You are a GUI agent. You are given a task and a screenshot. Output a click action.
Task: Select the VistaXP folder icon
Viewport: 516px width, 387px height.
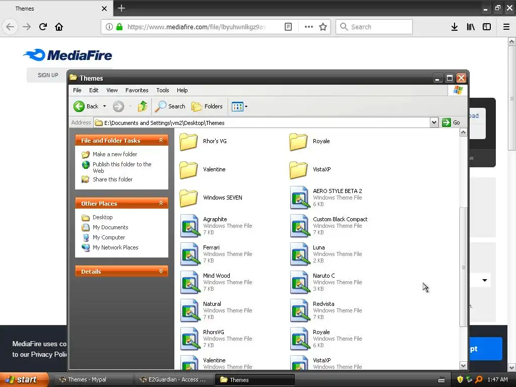(x=298, y=170)
